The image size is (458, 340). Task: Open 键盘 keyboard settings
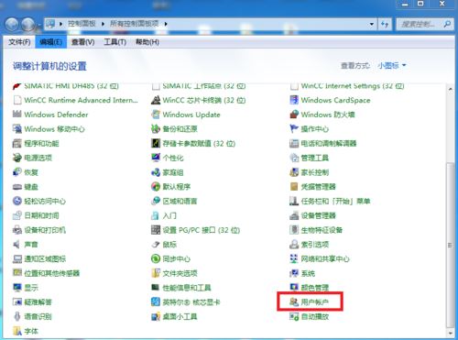26,187
